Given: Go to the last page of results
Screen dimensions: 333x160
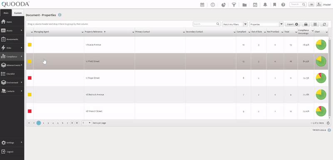Looking at the screenshot, I should pyautogui.click(x=77, y=123).
